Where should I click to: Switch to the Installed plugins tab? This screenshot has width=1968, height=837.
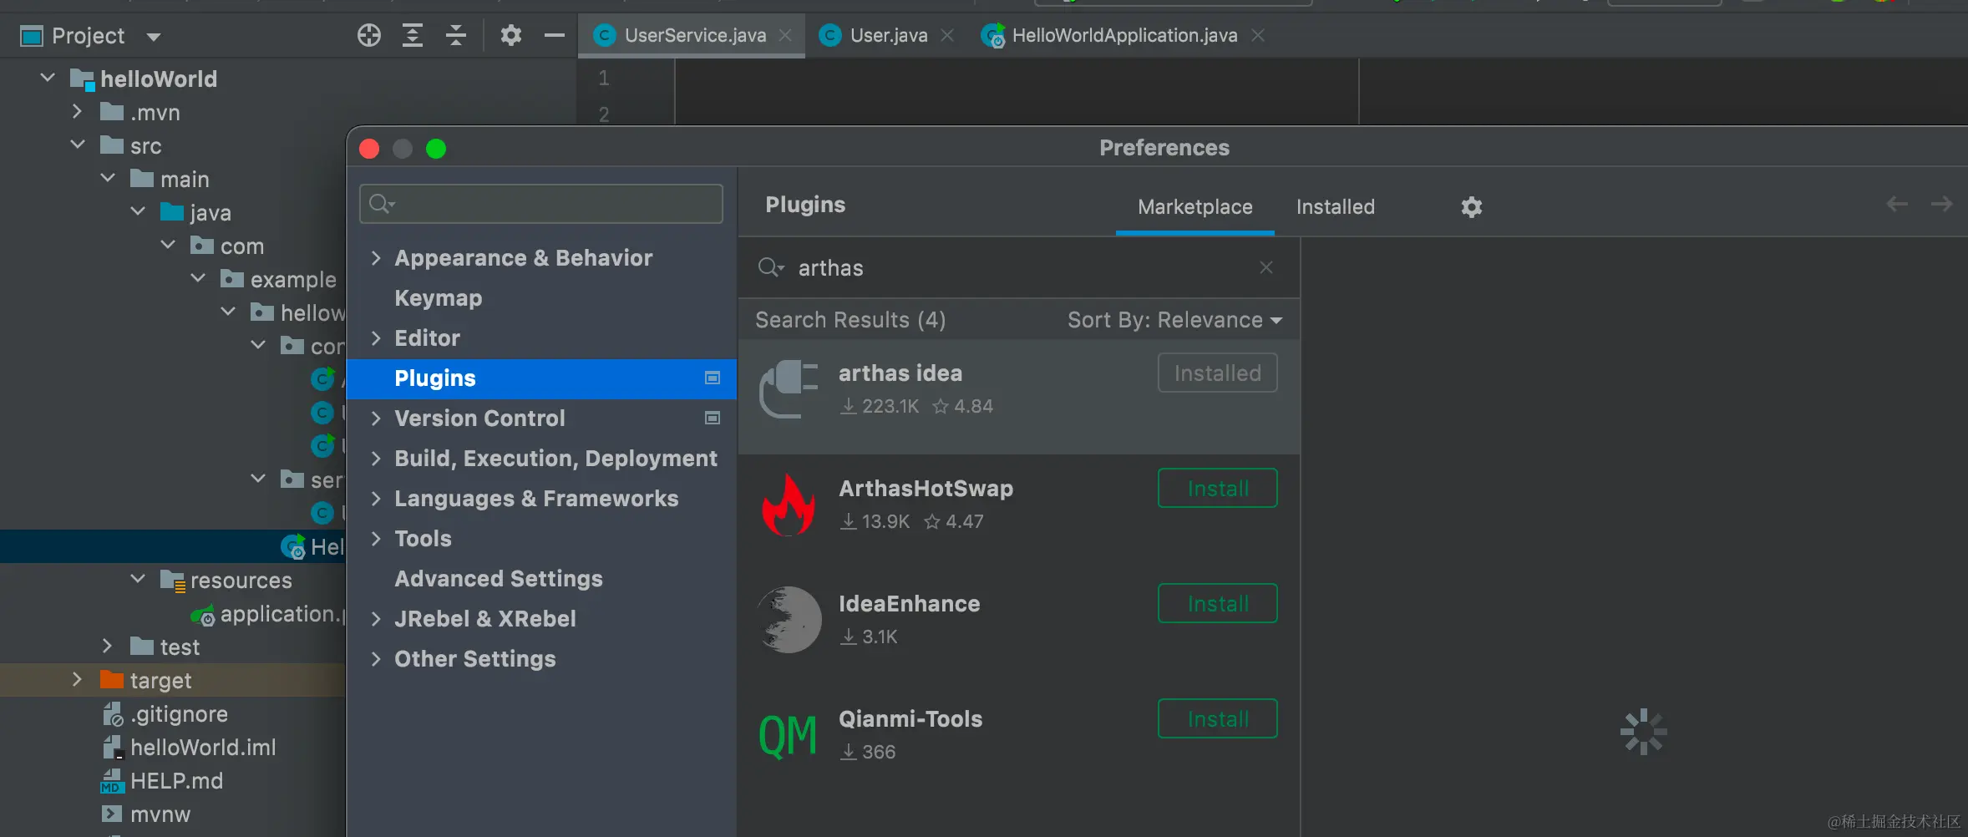[1335, 207]
